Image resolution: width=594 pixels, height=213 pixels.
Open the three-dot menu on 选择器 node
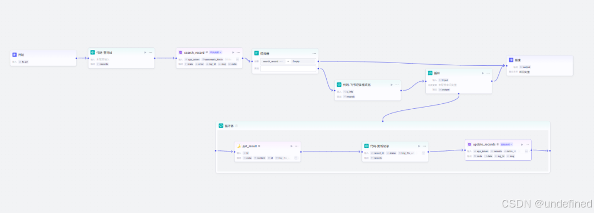tap(314, 53)
